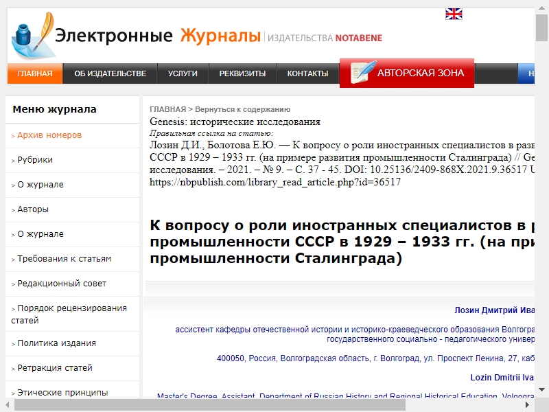The width and height of the screenshot is (549, 412).
Task: Open the ОБ ИЗДАТЕЛЬСТВЕ menu item
Action: coord(110,73)
